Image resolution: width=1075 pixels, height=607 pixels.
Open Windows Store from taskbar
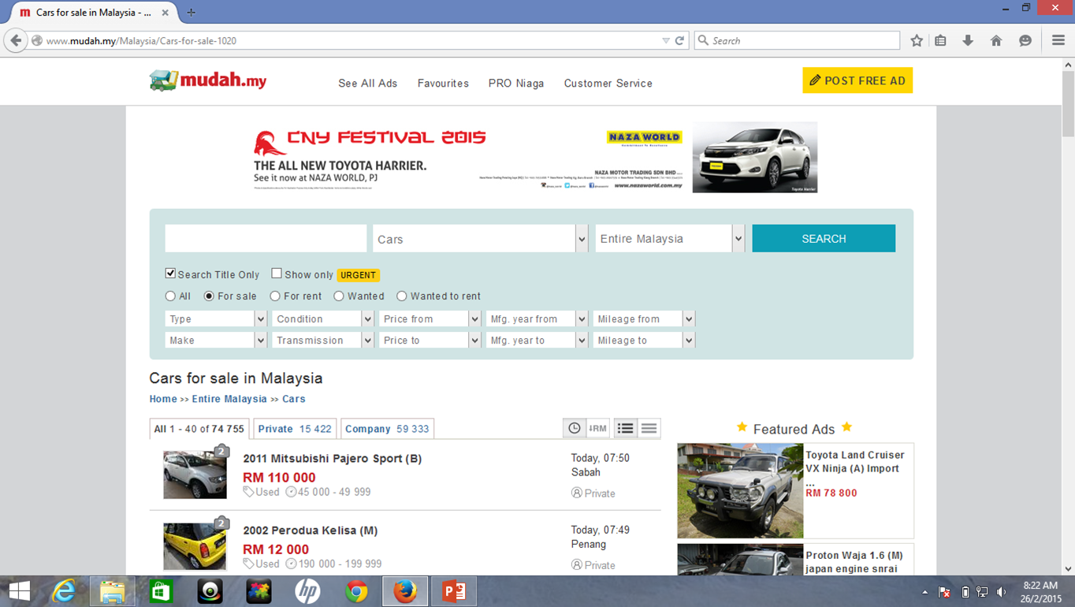[161, 591]
